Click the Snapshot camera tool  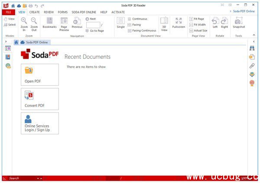click(239, 23)
